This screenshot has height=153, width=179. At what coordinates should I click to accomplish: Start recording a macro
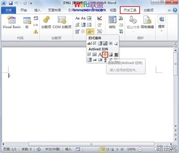pos(36,18)
